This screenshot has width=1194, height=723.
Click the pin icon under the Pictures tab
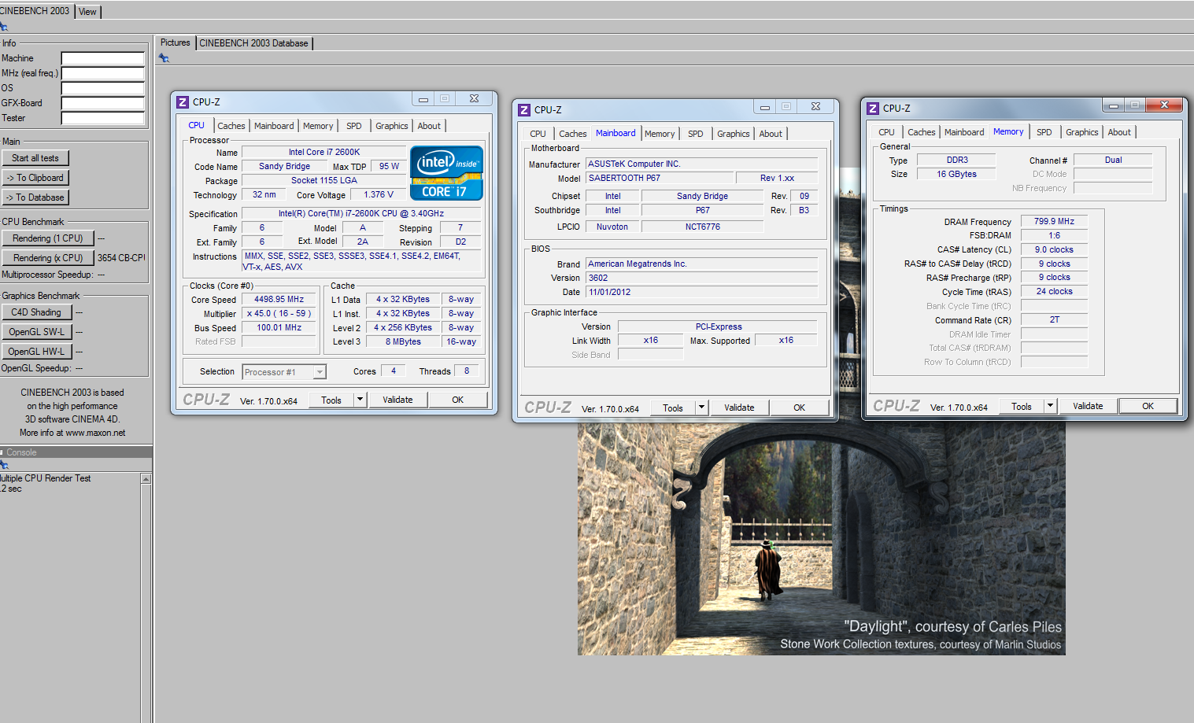point(164,57)
